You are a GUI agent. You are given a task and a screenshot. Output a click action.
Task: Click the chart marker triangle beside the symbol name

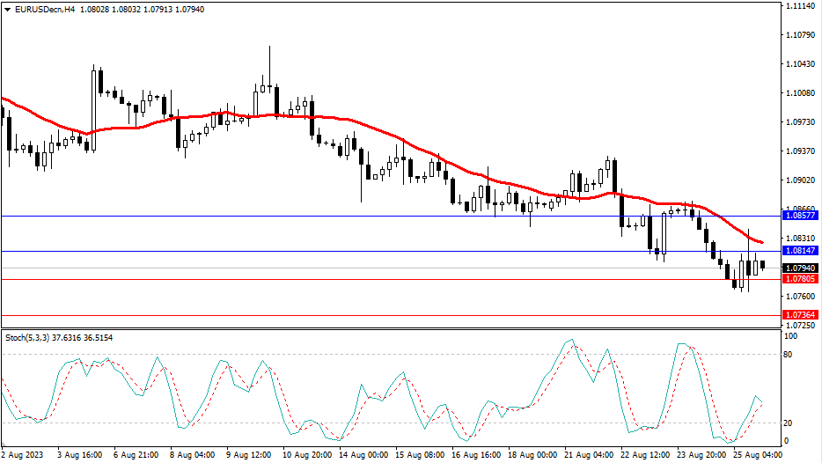tap(6, 8)
